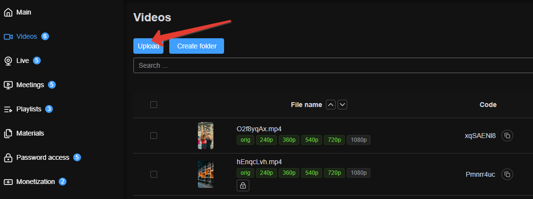
Task: Open the Main menu item
Action: click(x=24, y=12)
